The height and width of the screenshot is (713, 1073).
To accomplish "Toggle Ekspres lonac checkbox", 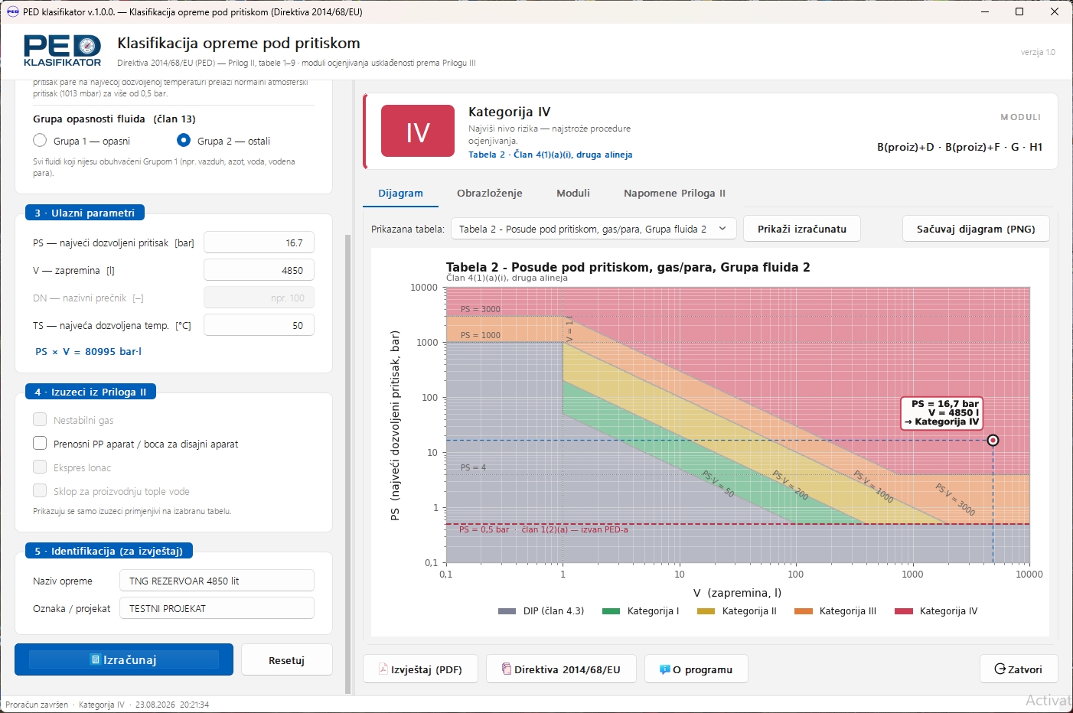I will (x=40, y=467).
